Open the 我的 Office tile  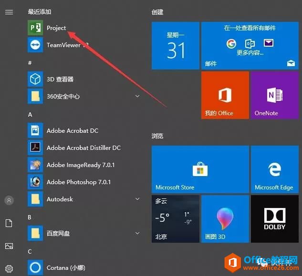click(225, 95)
